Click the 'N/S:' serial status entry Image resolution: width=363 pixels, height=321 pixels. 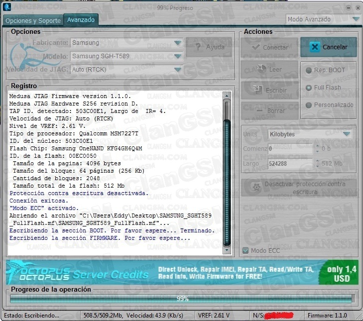(273, 316)
